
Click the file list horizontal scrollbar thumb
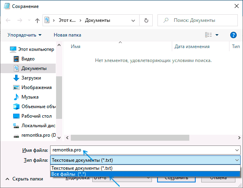click(x=130, y=138)
